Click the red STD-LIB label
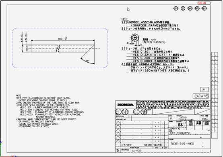This screenshot has width=223, height=157. point(204,3)
